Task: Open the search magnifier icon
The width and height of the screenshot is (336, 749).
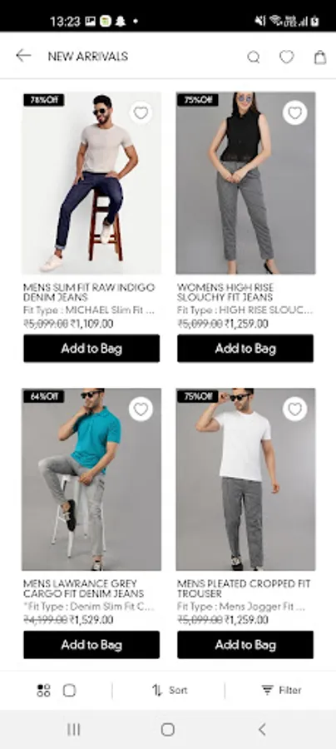Action: tap(254, 57)
